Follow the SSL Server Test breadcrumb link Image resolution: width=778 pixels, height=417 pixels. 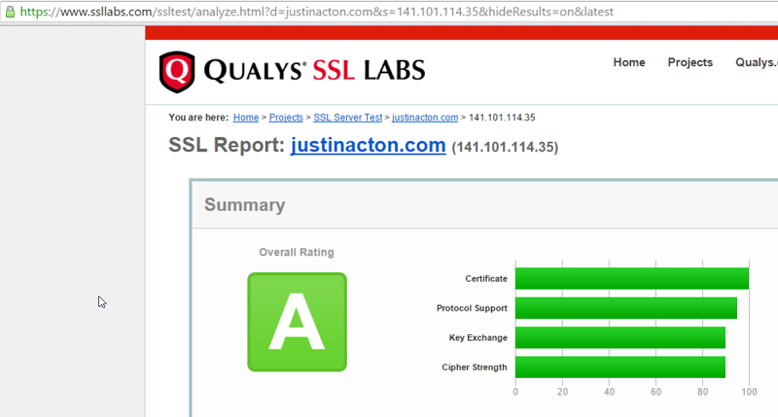coord(347,118)
